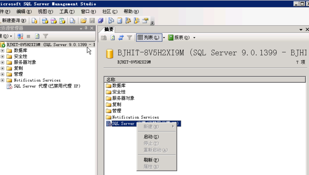
Task: Select the 摘要 tab
Action: pyautogui.click(x=109, y=29)
